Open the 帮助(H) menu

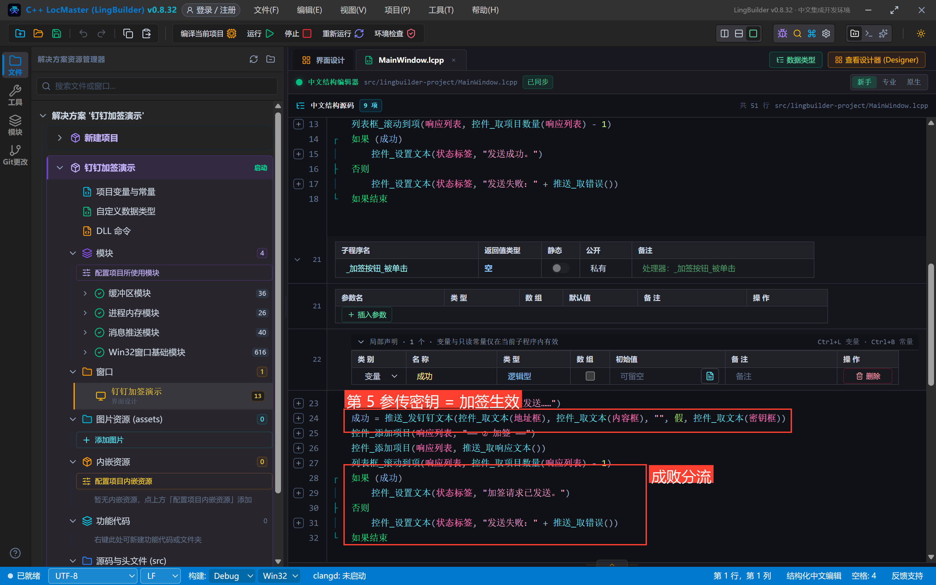click(x=485, y=10)
